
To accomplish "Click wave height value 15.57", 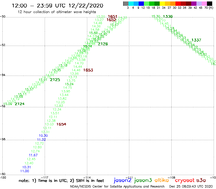I will click(x=29, y=89).
